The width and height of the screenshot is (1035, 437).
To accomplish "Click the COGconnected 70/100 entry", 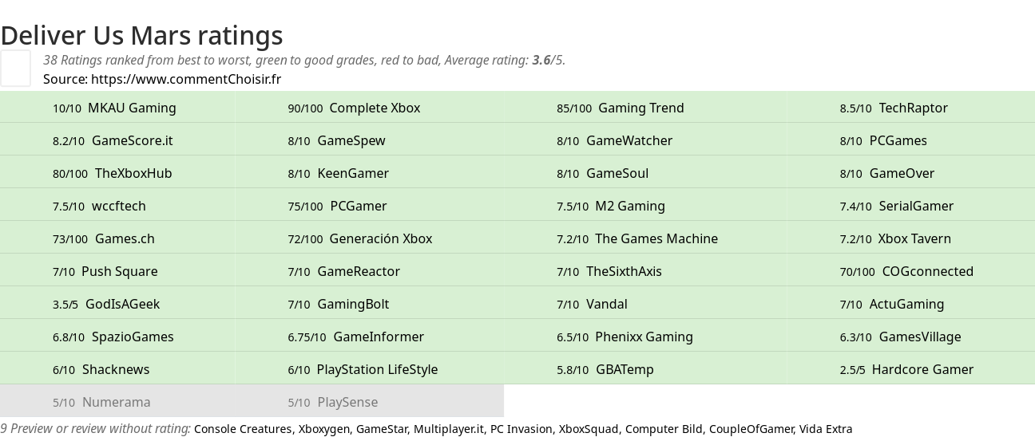I will 906,271.
